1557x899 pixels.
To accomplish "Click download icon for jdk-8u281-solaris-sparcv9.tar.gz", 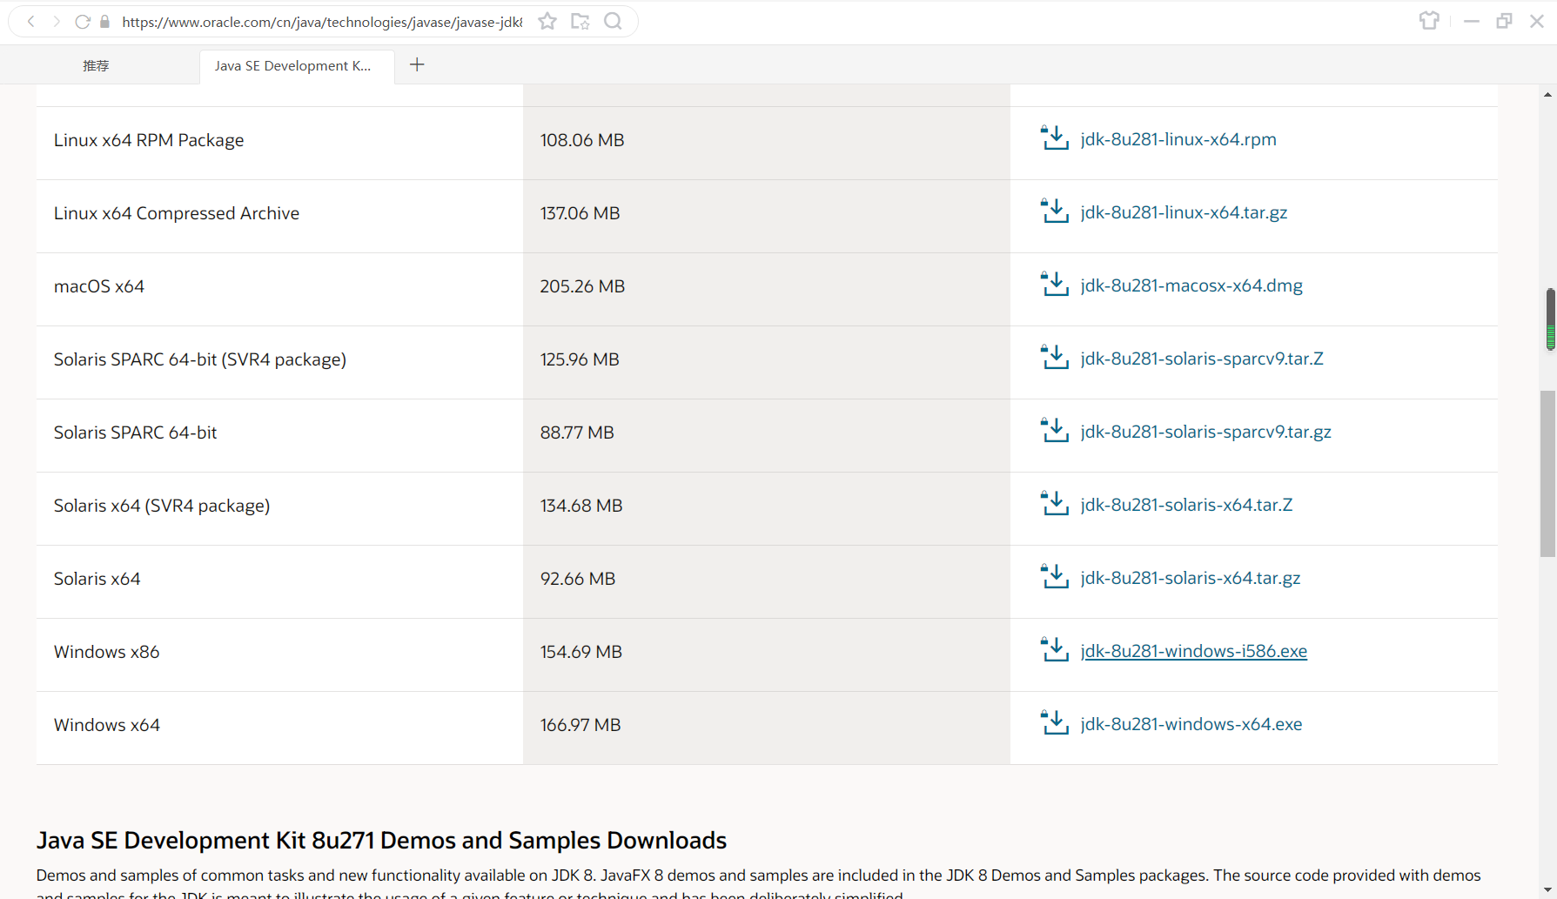I will 1055,430.
